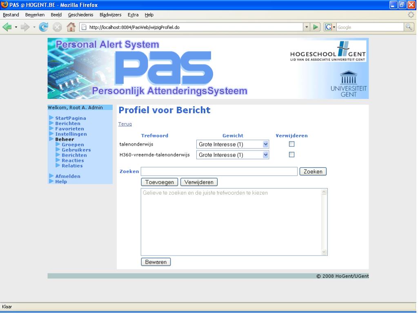Click the Verwijderen button below the search field

click(199, 182)
